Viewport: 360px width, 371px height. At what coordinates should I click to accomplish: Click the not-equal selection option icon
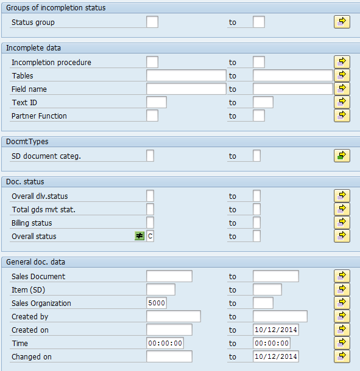click(139, 236)
